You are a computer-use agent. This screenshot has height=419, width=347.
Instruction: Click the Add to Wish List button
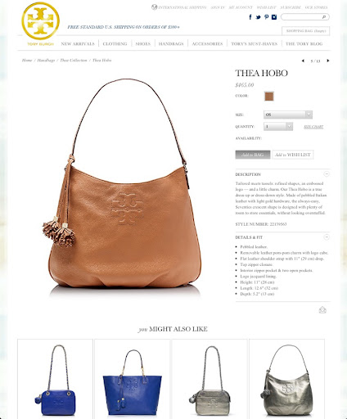pyautogui.click(x=293, y=155)
